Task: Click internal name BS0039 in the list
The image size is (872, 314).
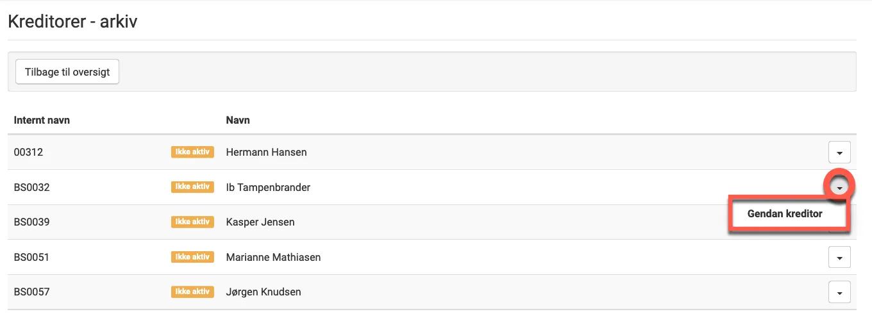Action: (x=31, y=222)
